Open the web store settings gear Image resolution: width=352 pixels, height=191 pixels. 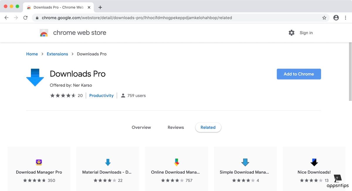coord(291,33)
